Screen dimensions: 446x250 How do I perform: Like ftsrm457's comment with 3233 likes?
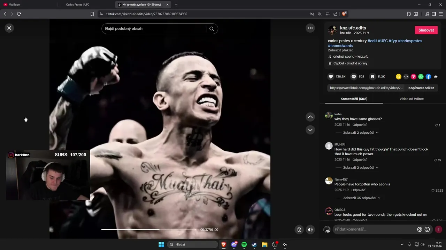pyautogui.click(x=433, y=190)
